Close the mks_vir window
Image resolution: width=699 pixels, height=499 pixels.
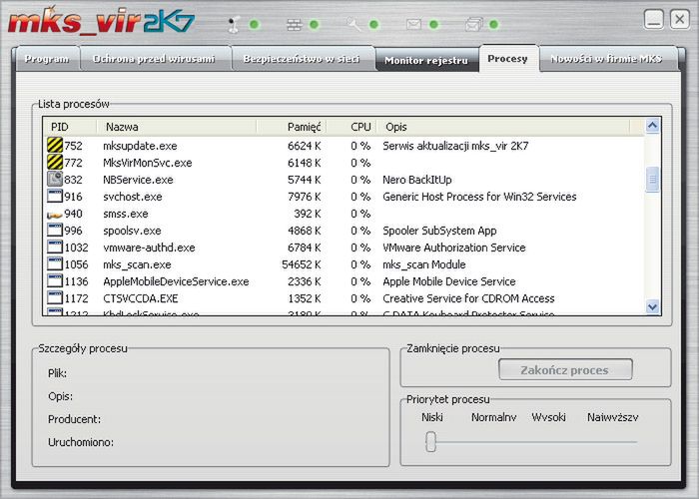pos(679,20)
